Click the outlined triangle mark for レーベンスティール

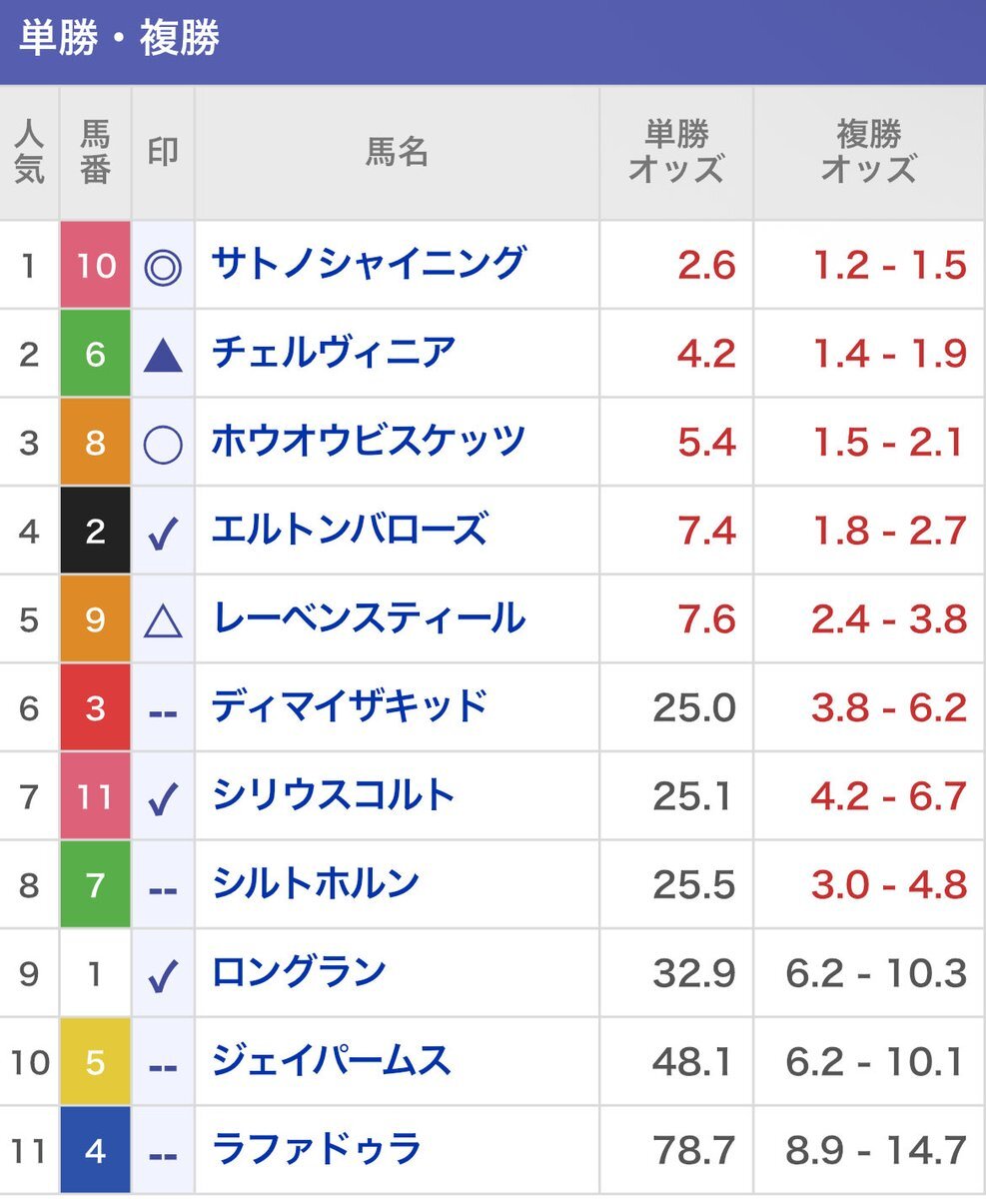coord(163,620)
